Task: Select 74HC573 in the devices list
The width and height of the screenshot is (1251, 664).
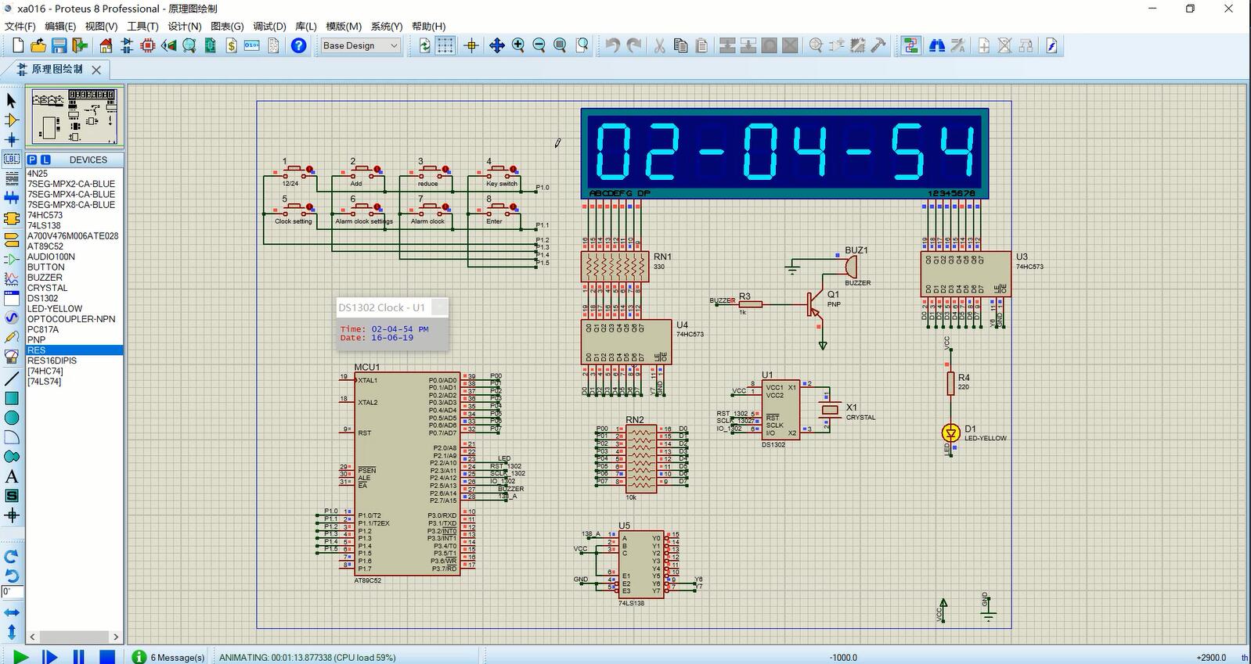Action: click(45, 215)
